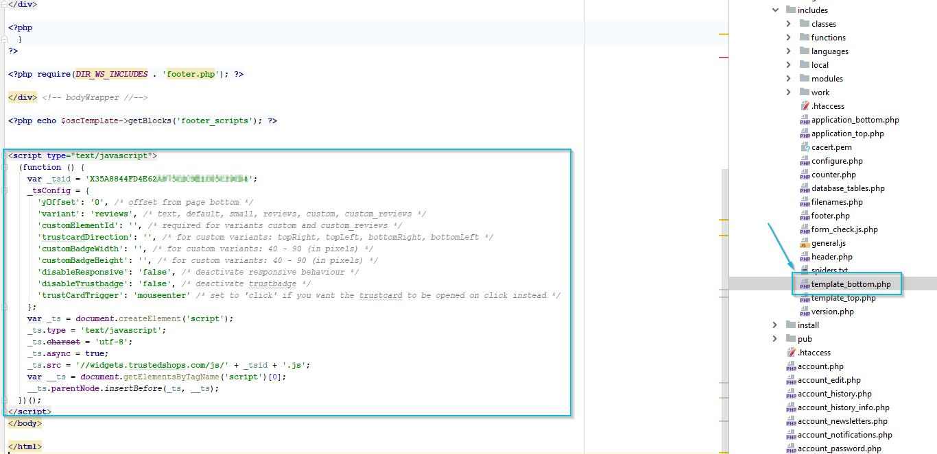Open general.js in project tree

(829, 243)
